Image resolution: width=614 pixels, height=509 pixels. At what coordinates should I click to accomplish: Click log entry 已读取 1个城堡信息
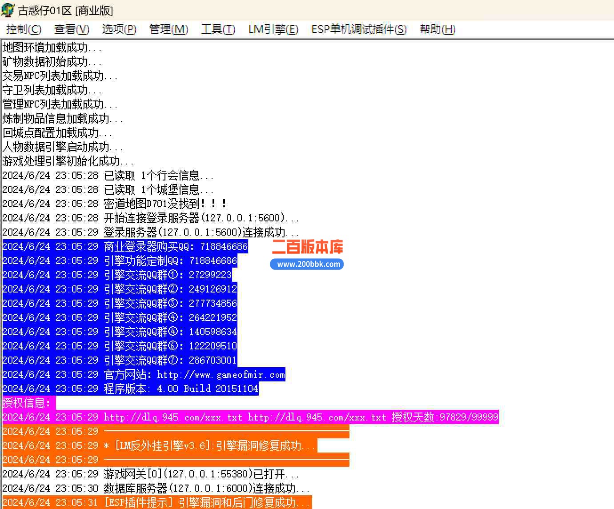(108, 189)
